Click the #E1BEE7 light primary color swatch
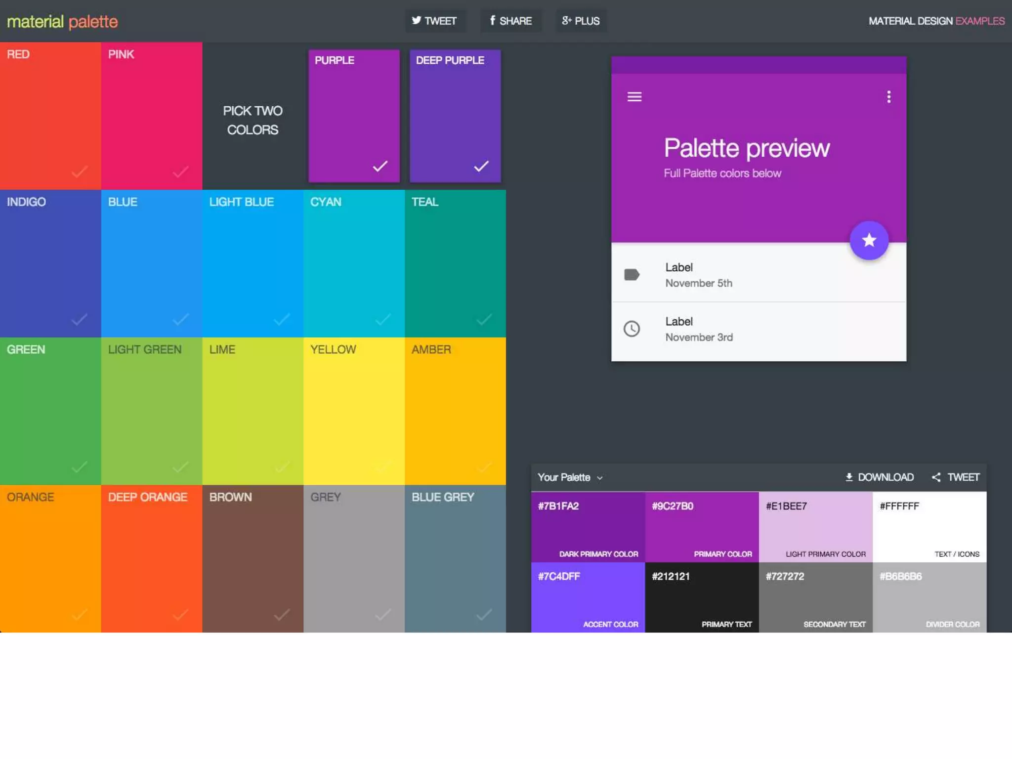Viewport: 1012px width, 759px height. pyautogui.click(x=815, y=527)
